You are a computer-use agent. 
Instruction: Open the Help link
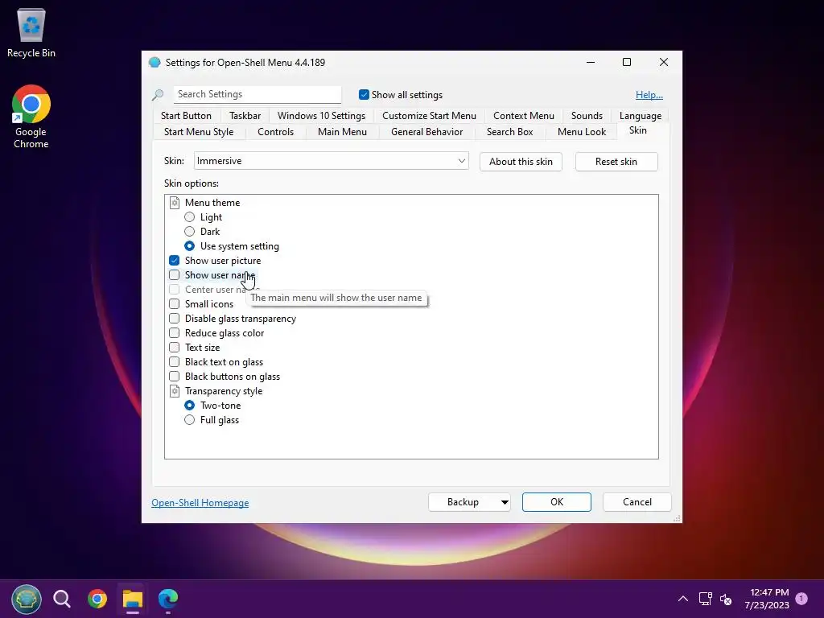point(649,95)
